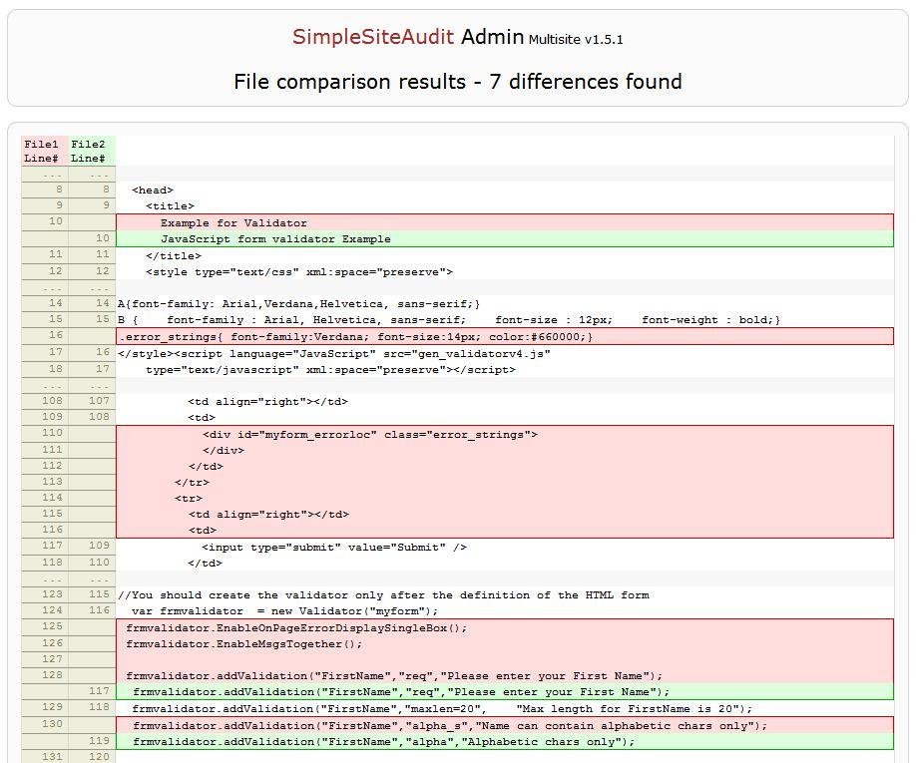
Task: Select the File1 Line# column header
Action: 41,151
